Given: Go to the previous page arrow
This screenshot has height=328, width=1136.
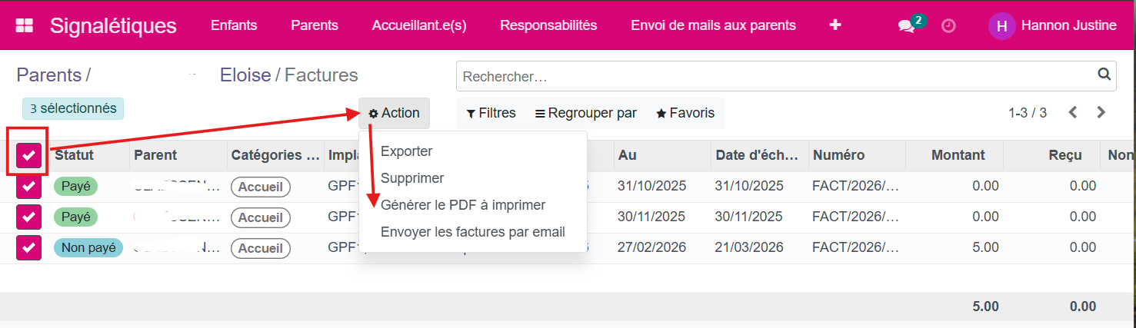Looking at the screenshot, I should coord(1073,113).
